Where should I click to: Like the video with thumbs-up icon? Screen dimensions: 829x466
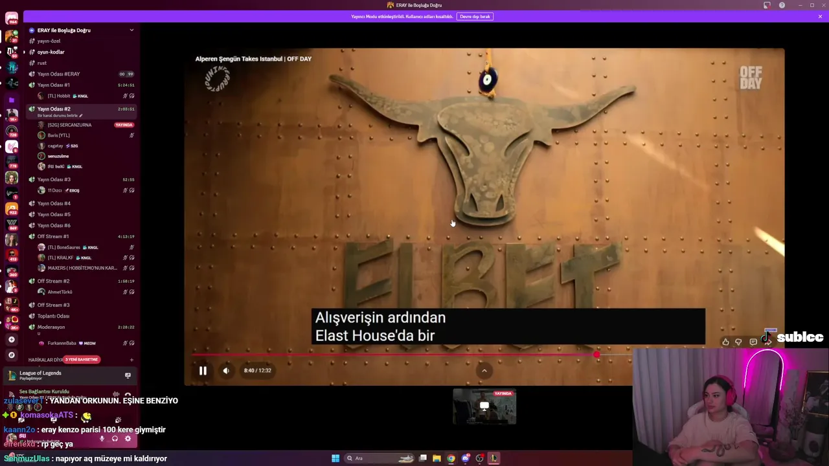click(725, 342)
